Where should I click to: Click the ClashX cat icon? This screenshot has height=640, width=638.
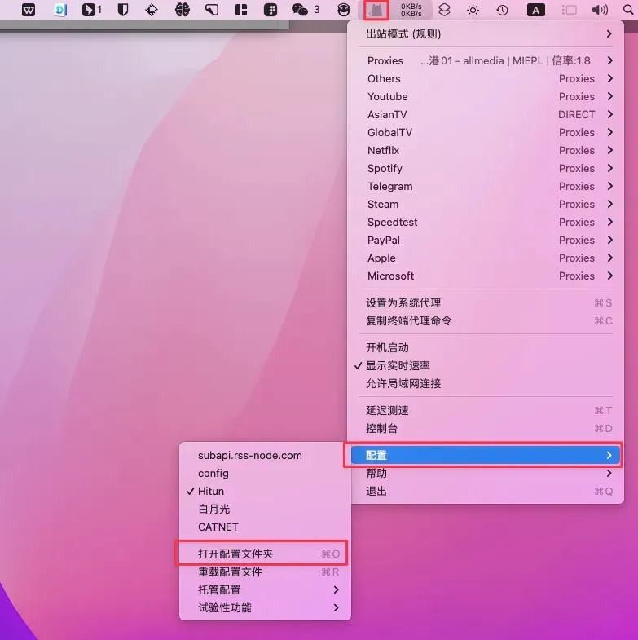click(376, 10)
